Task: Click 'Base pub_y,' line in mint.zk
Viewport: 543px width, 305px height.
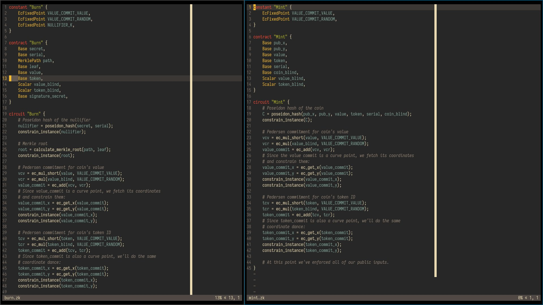Action: coord(275,49)
